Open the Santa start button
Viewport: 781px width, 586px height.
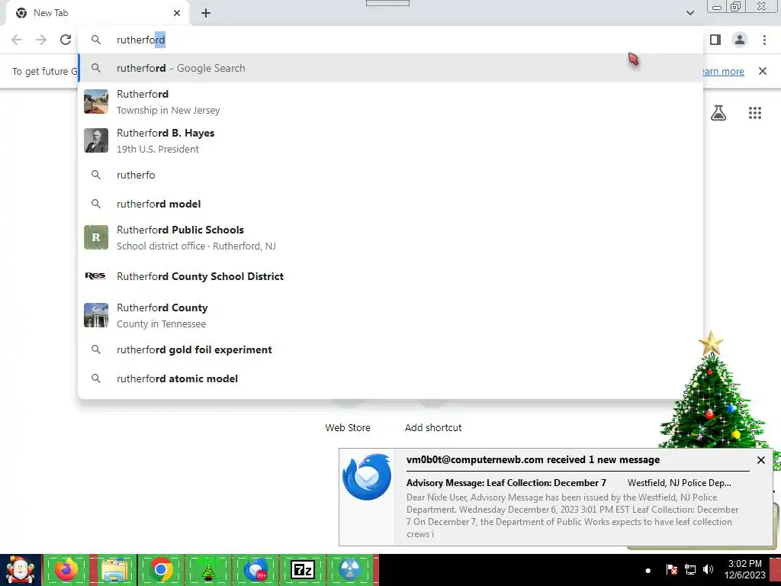[x=21, y=569]
